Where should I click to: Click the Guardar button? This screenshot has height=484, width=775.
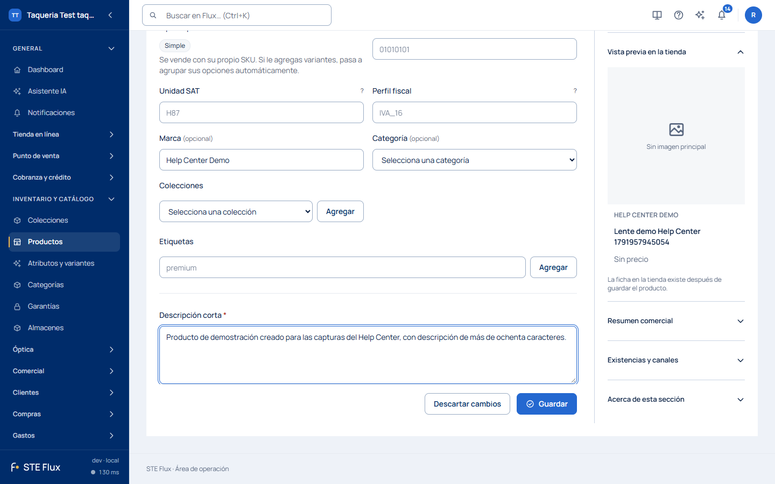click(547, 404)
